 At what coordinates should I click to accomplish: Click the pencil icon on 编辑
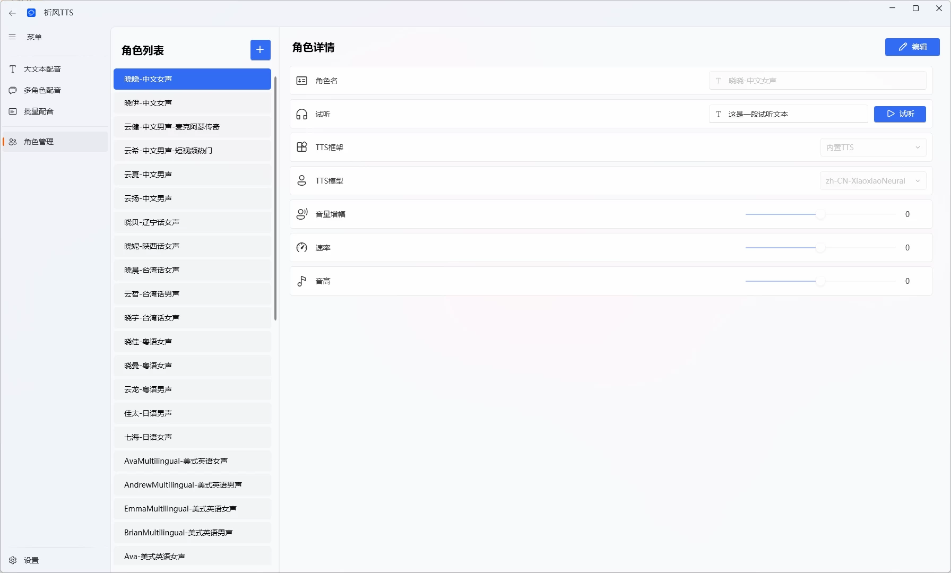[903, 47]
